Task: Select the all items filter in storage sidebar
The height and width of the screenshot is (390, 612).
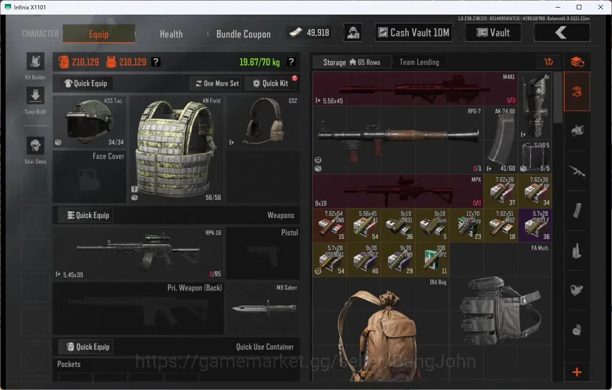Action: [x=577, y=92]
